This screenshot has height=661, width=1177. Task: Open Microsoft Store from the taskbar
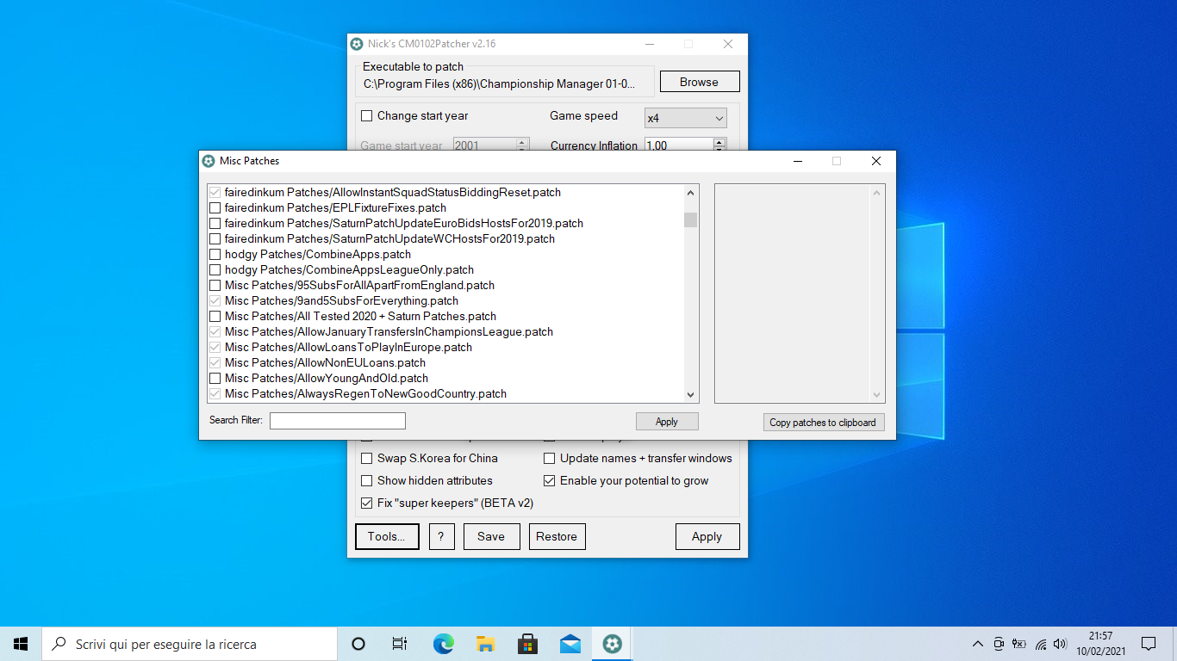527,644
